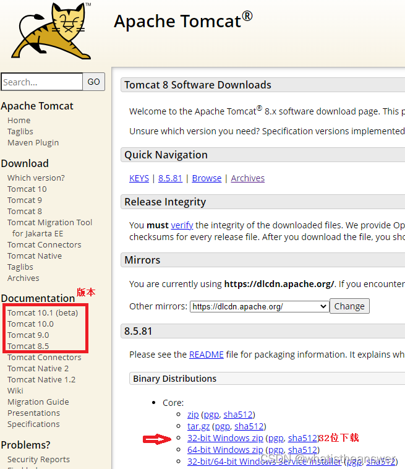Open Tomcat Connectors under Download

(45, 244)
